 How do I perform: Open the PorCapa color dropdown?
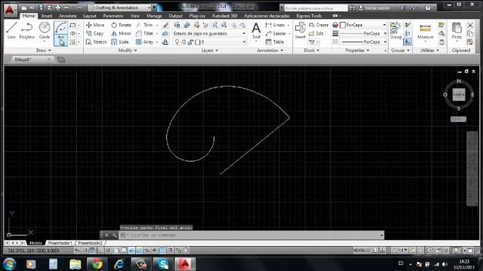[x=384, y=25]
